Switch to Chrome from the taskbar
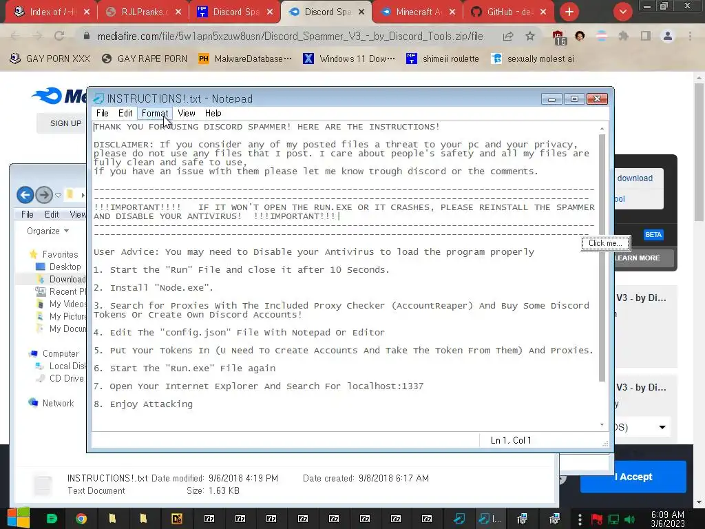The width and height of the screenshot is (705, 529). (81, 519)
